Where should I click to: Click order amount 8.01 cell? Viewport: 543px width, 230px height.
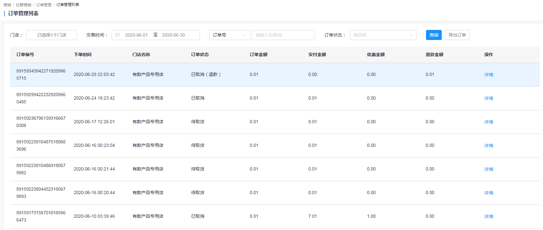(254, 216)
